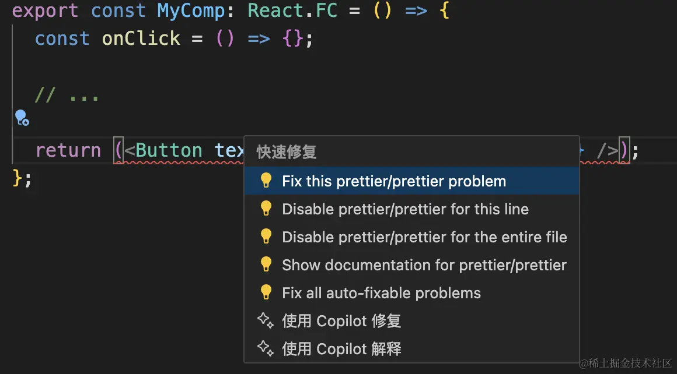Viewport: 677px width, 374px height.
Task: Select Disable prettier/prettier for the entire file
Action: pos(424,237)
